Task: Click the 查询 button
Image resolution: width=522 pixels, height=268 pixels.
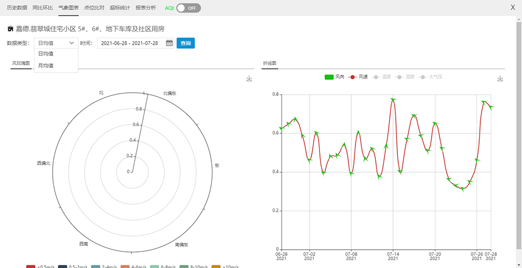Action: [x=185, y=43]
